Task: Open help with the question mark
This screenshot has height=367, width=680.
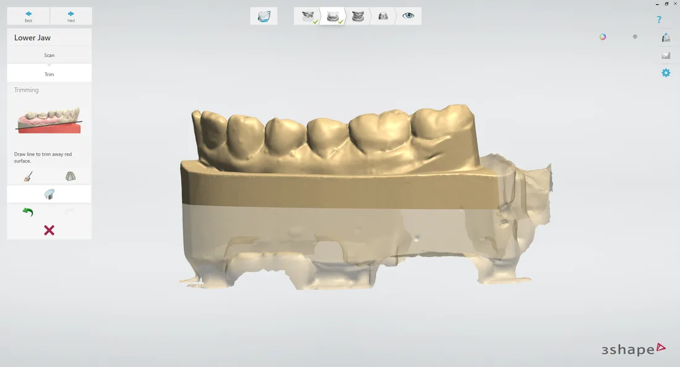Action: (659, 20)
